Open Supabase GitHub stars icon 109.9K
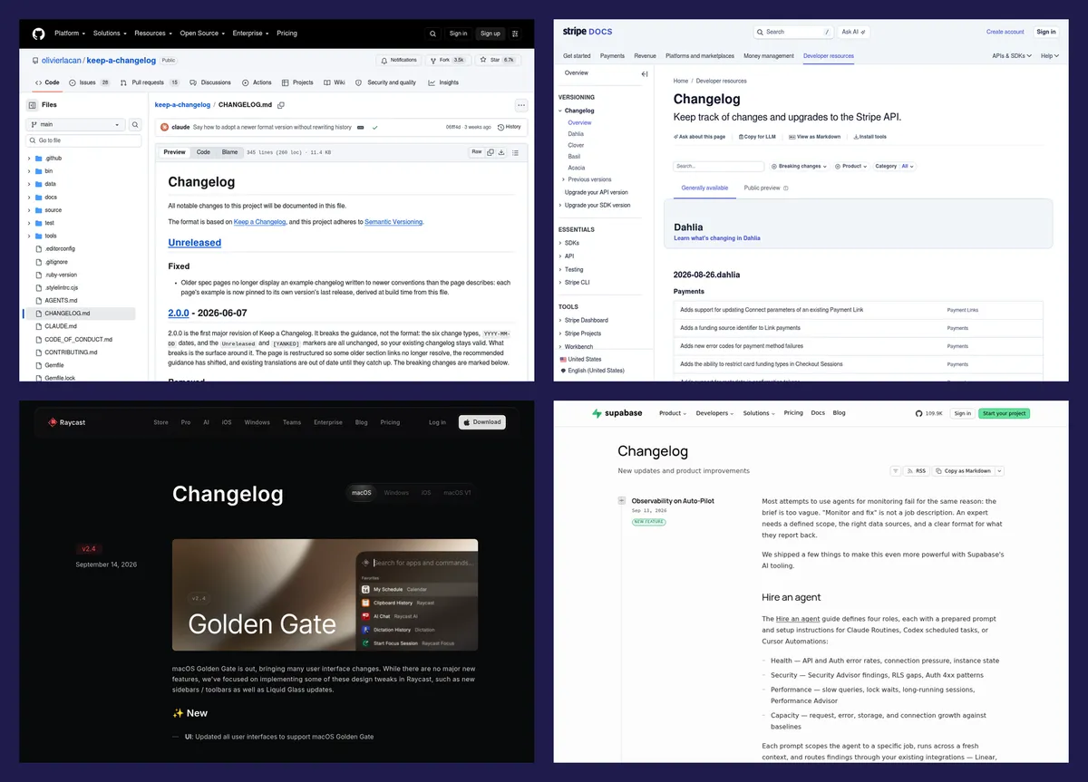This screenshot has height=782, width=1088. click(x=929, y=413)
